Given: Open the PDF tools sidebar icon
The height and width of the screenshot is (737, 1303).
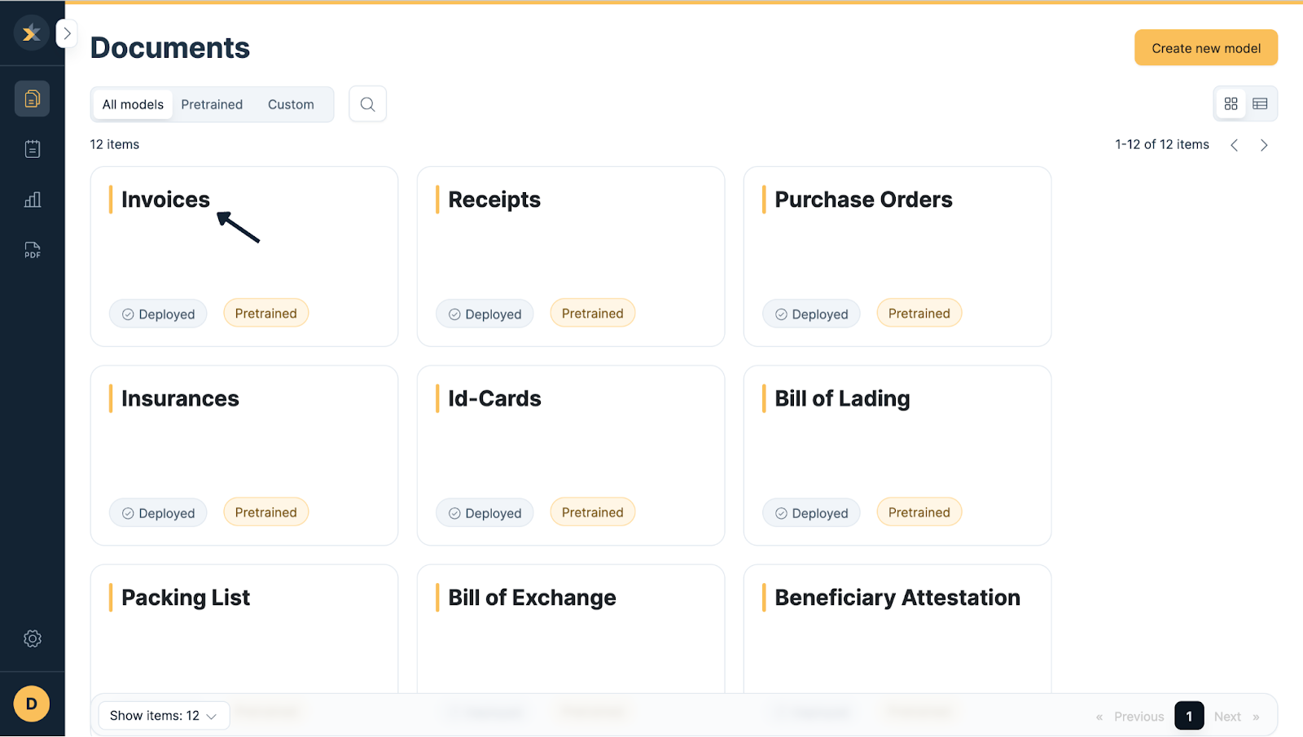Looking at the screenshot, I should [x=32, y=250].
